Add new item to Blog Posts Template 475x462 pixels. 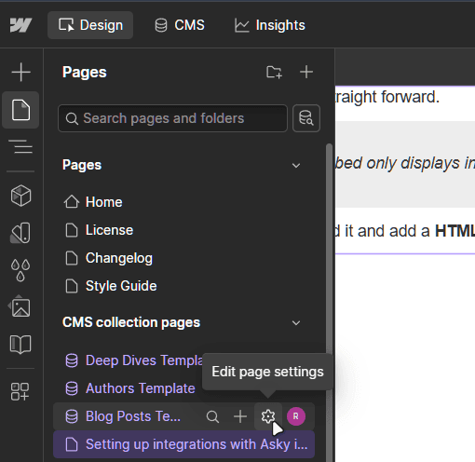pos(240,416)
